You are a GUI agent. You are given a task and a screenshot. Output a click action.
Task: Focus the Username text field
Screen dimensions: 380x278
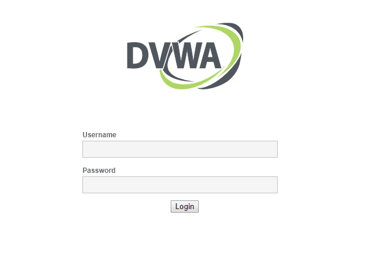180,149
